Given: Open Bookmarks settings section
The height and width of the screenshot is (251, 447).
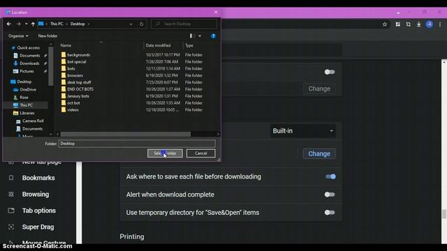Looking at the screenshot, I should pos(38,178).
